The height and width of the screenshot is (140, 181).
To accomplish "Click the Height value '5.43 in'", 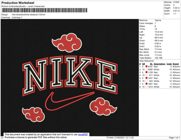I will [176, 8].
